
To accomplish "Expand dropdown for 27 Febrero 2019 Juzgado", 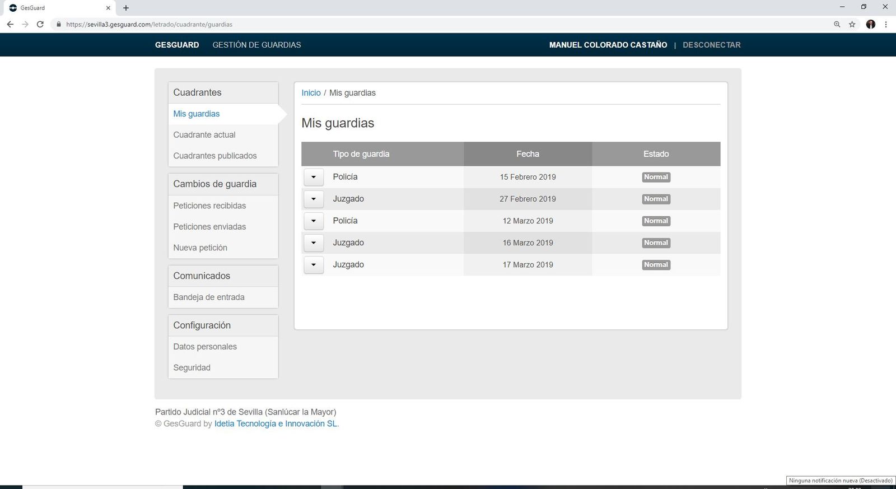I will click(x=314, y=199).
